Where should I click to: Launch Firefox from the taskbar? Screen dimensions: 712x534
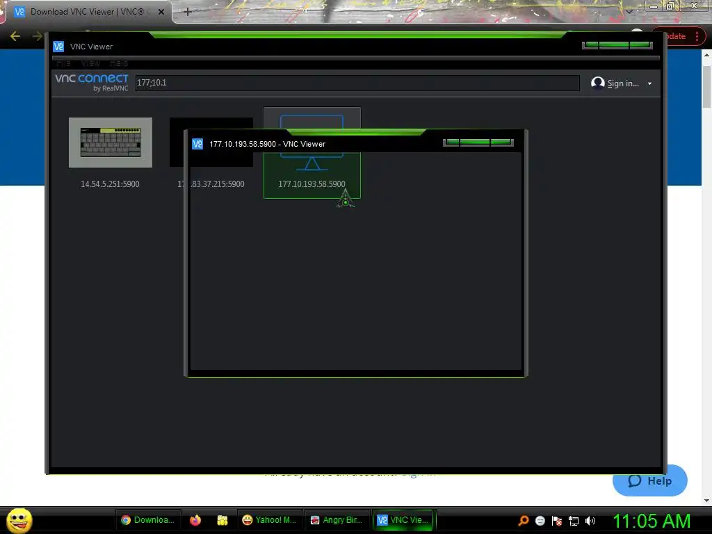[x=195, y=520]
